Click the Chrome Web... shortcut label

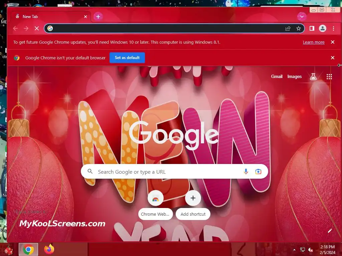(x=155, y=214)
